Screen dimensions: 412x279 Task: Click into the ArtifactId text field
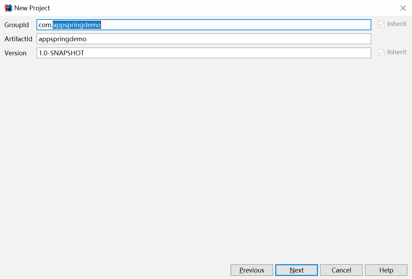[x=204, y=39]
